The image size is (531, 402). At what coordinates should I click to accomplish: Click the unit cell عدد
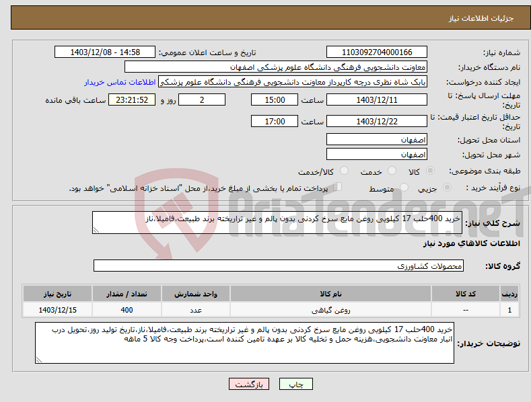(x=196, y=310)
